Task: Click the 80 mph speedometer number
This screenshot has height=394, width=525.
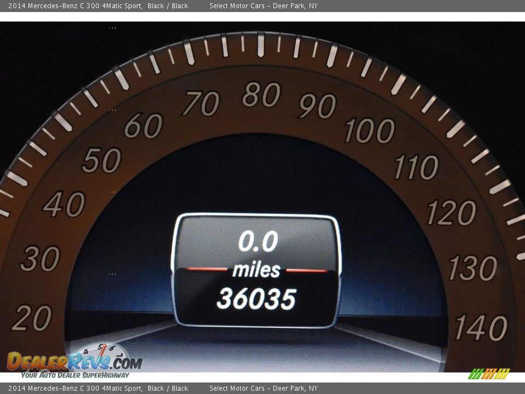Action: (x=261, y=95)
